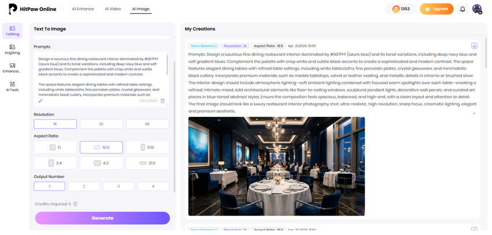Switch to the AI Enhance tab
The width and height of the screenshot is (492, 235).
click(x=83, y=9)
